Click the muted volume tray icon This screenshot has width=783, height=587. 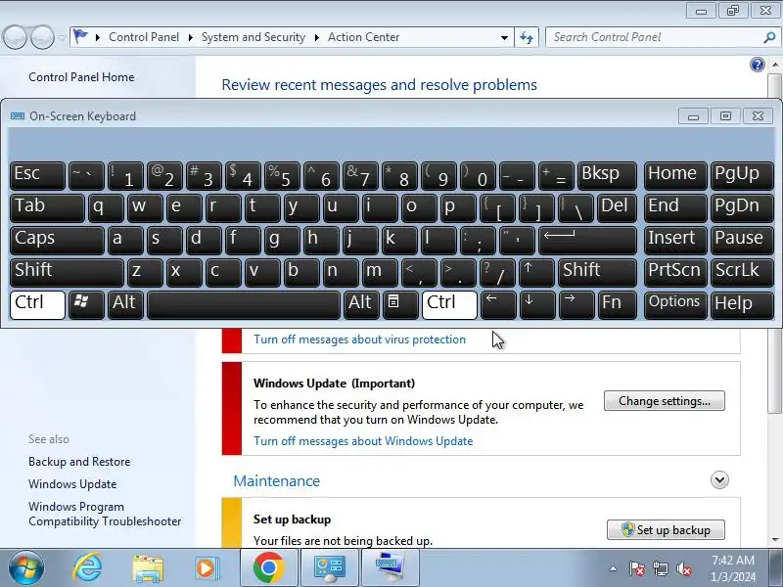click(684, 568)
